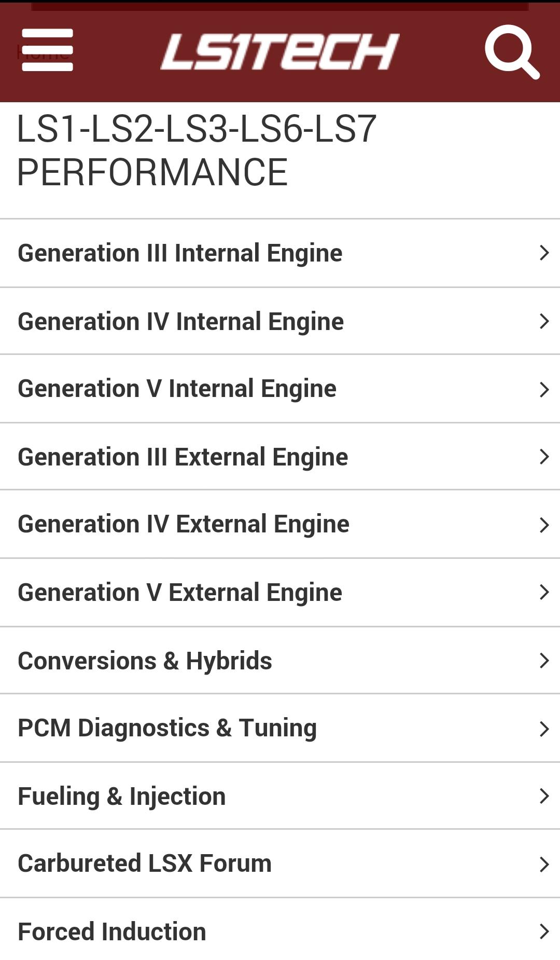Screen dimensions: 560x960
Task: Open the Fueling & Injection section
Action: (x=122, y=796)
